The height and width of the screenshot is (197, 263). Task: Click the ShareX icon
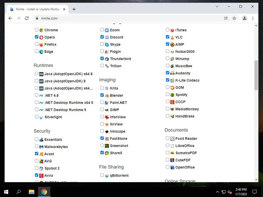click(x=107, y=153)
